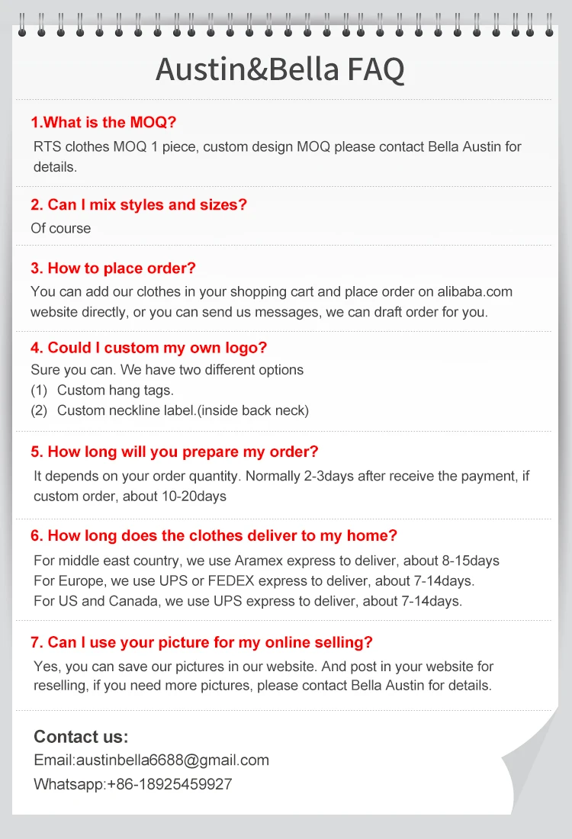
Task: Select the Europe UPS or FEDEX delivery line
Action: click(x=254, y=580)
